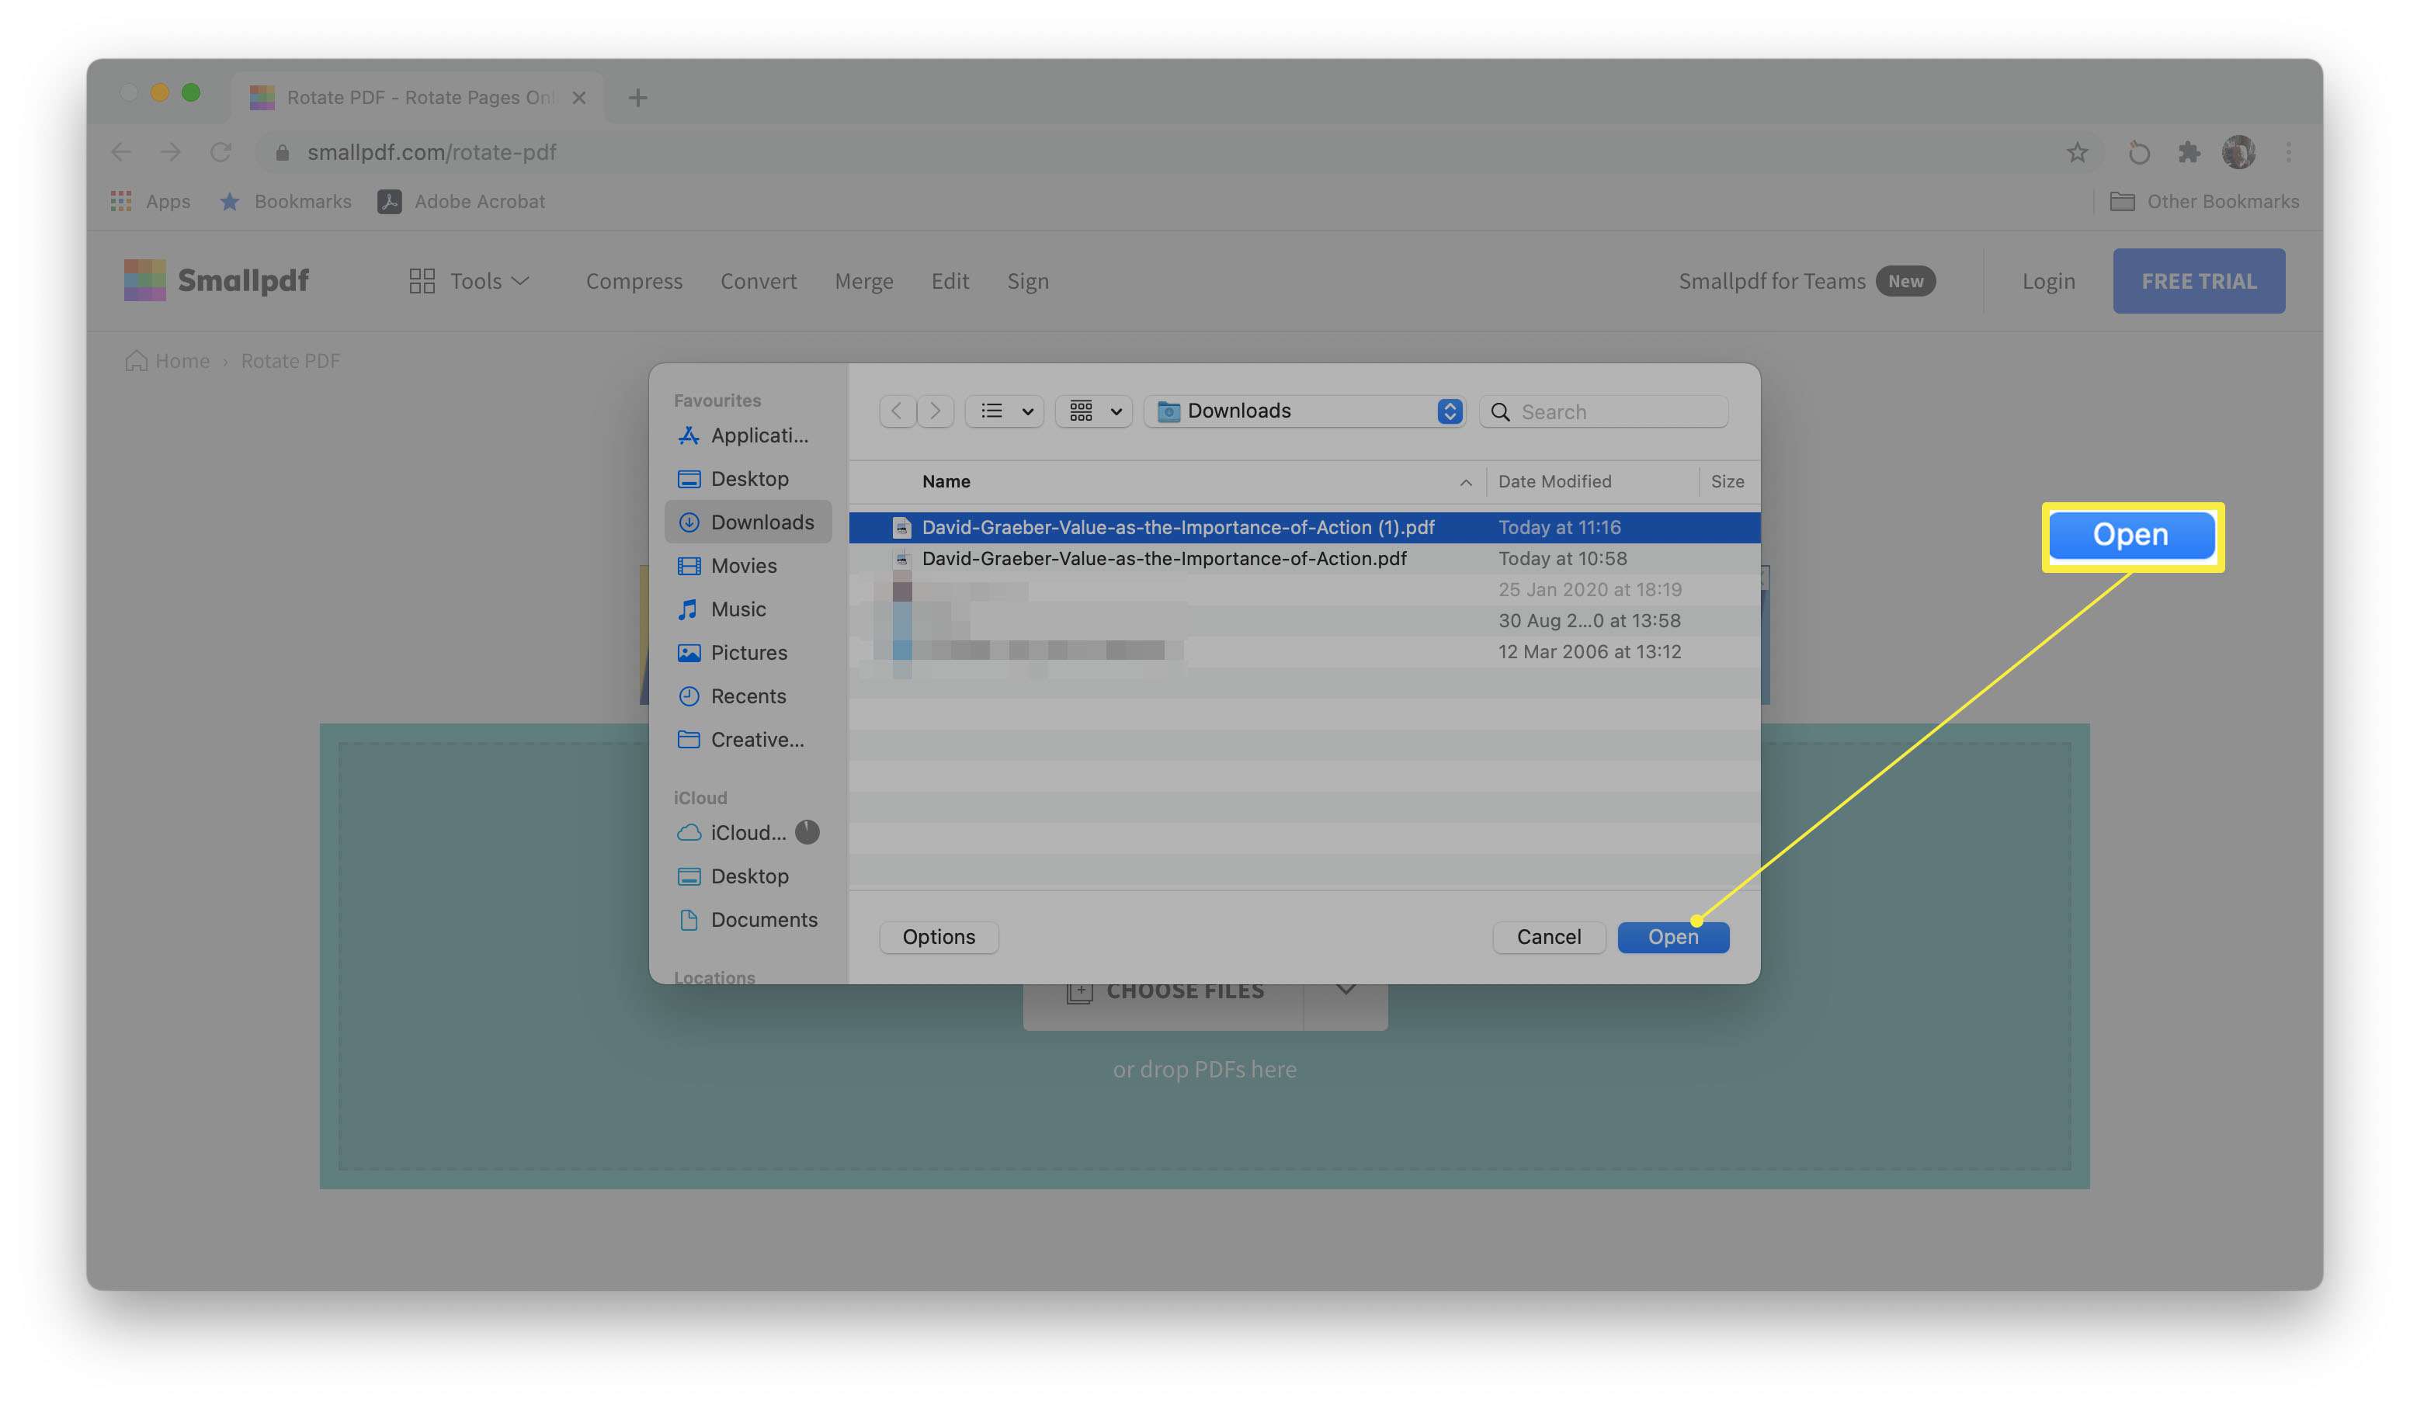The height and width of the screenshot is (1405, 2410).
Task: Click the Compress tool icon
Action: click(x=634, y=279)
